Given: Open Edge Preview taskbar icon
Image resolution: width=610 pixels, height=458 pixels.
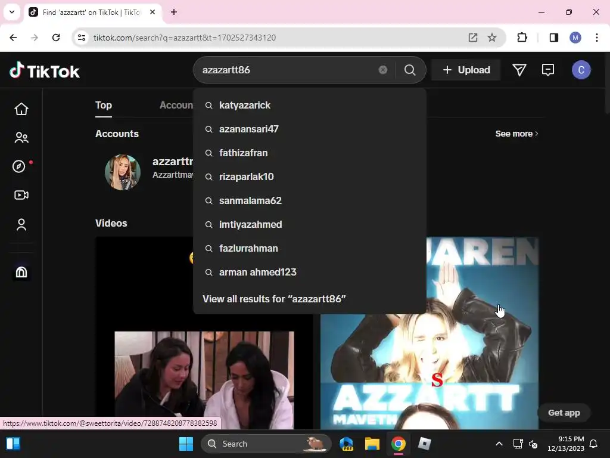Looking at the screenshot, I should (x=346, y=444).
